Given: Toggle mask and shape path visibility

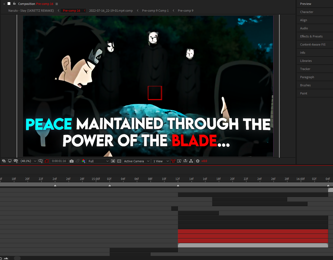Looking at the screenshot, I should click(47, 161).
